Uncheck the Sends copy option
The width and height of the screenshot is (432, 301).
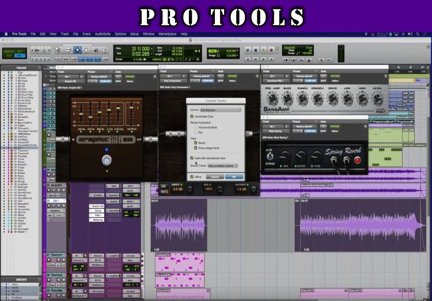tap(196, 143)
